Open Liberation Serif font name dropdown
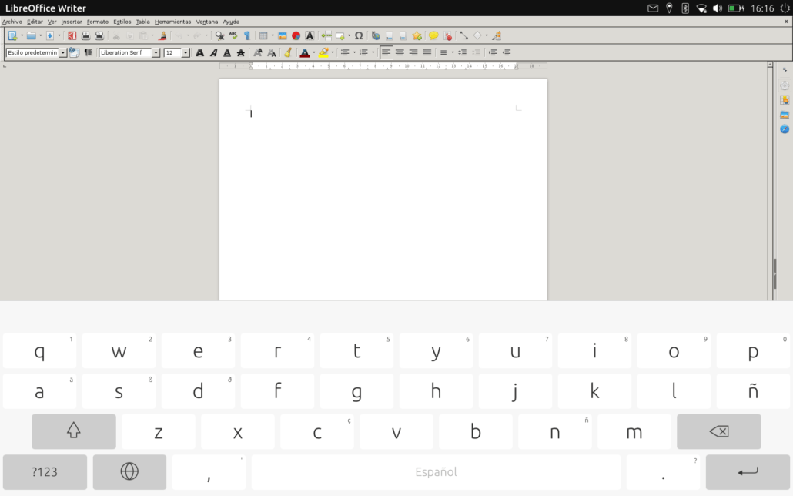This screenshot has height=496, width=793. point(156,52)
